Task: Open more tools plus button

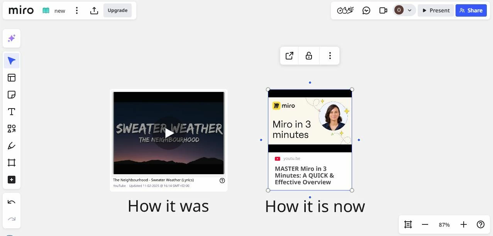Action: coord(12,180)
